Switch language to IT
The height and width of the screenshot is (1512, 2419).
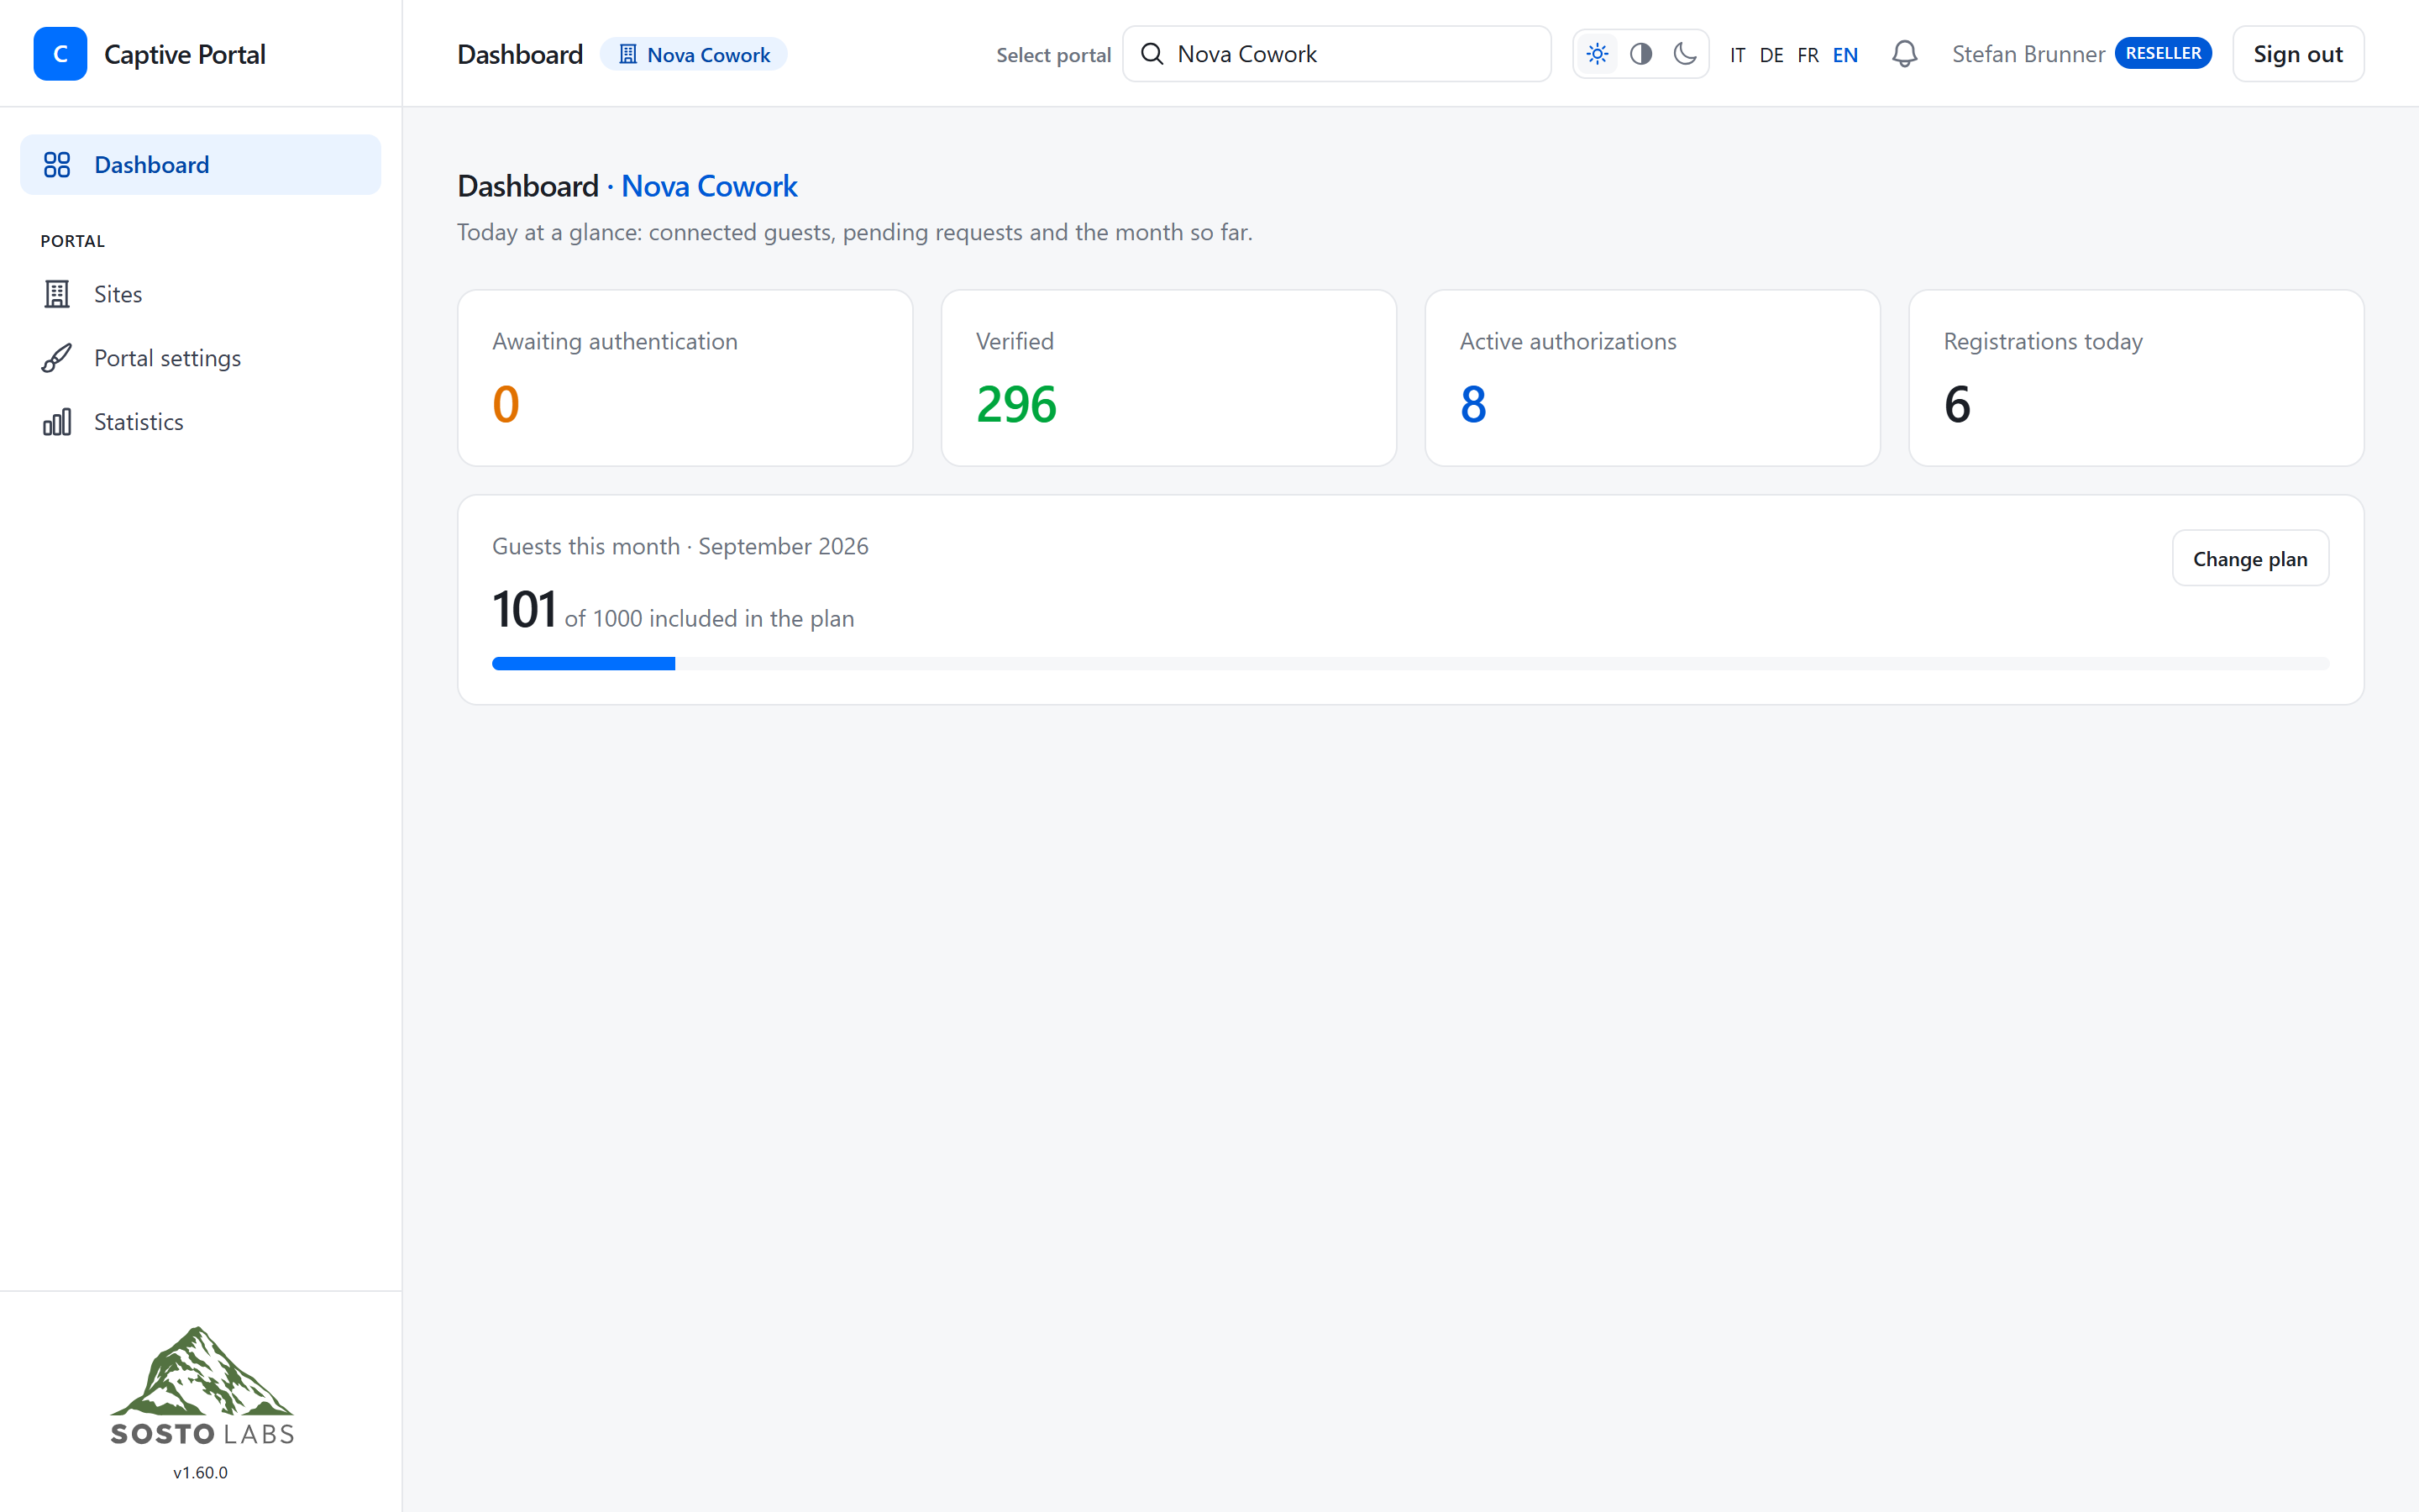tap(1737, 55)
